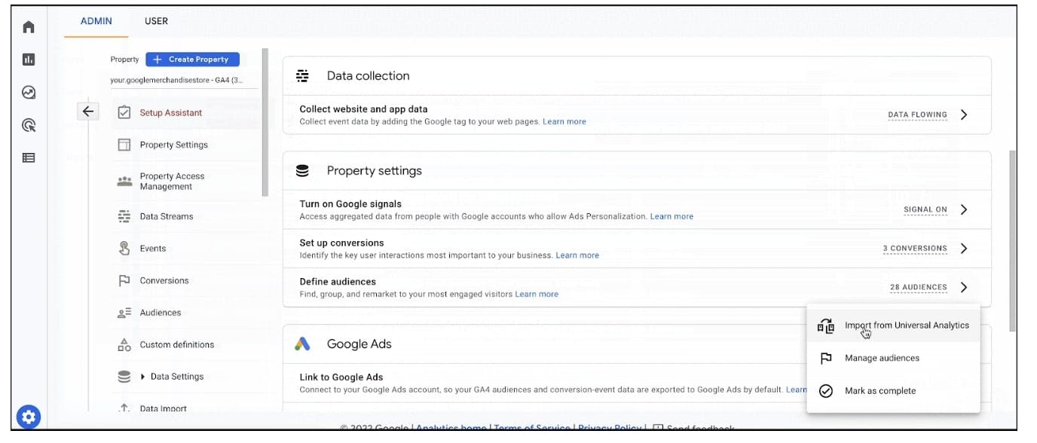Open Home from the left rail
Screen dimensions: 1037x443
[29, 27]
